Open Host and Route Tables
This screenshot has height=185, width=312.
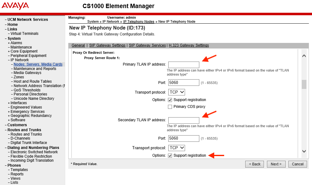click(33, 81)
